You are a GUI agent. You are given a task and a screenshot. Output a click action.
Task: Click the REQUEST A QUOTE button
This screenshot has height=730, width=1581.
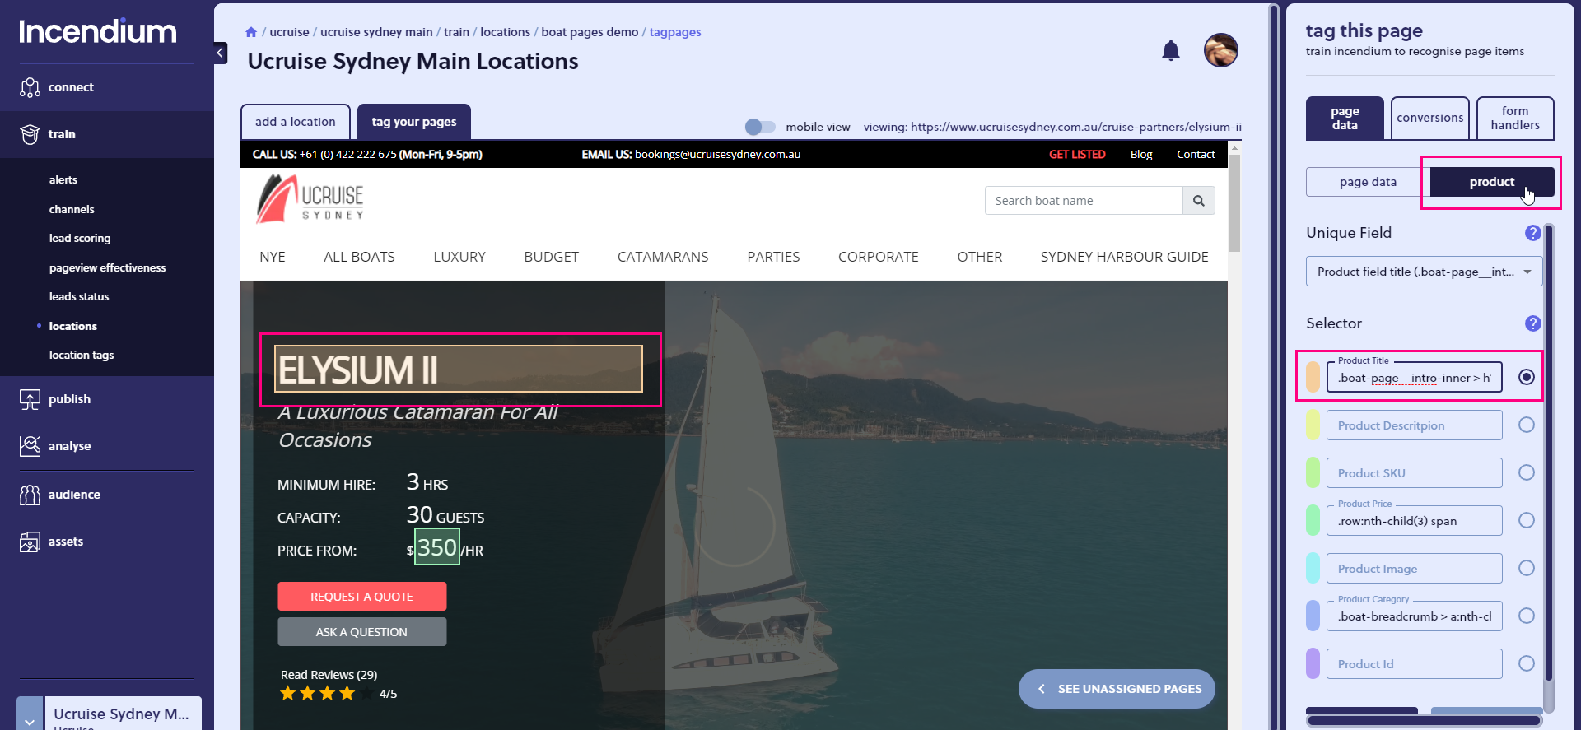[362, 597]
